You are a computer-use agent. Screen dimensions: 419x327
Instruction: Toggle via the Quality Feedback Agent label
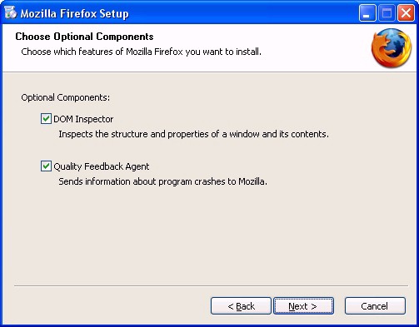pyautogui.click(x=102, y=166)
